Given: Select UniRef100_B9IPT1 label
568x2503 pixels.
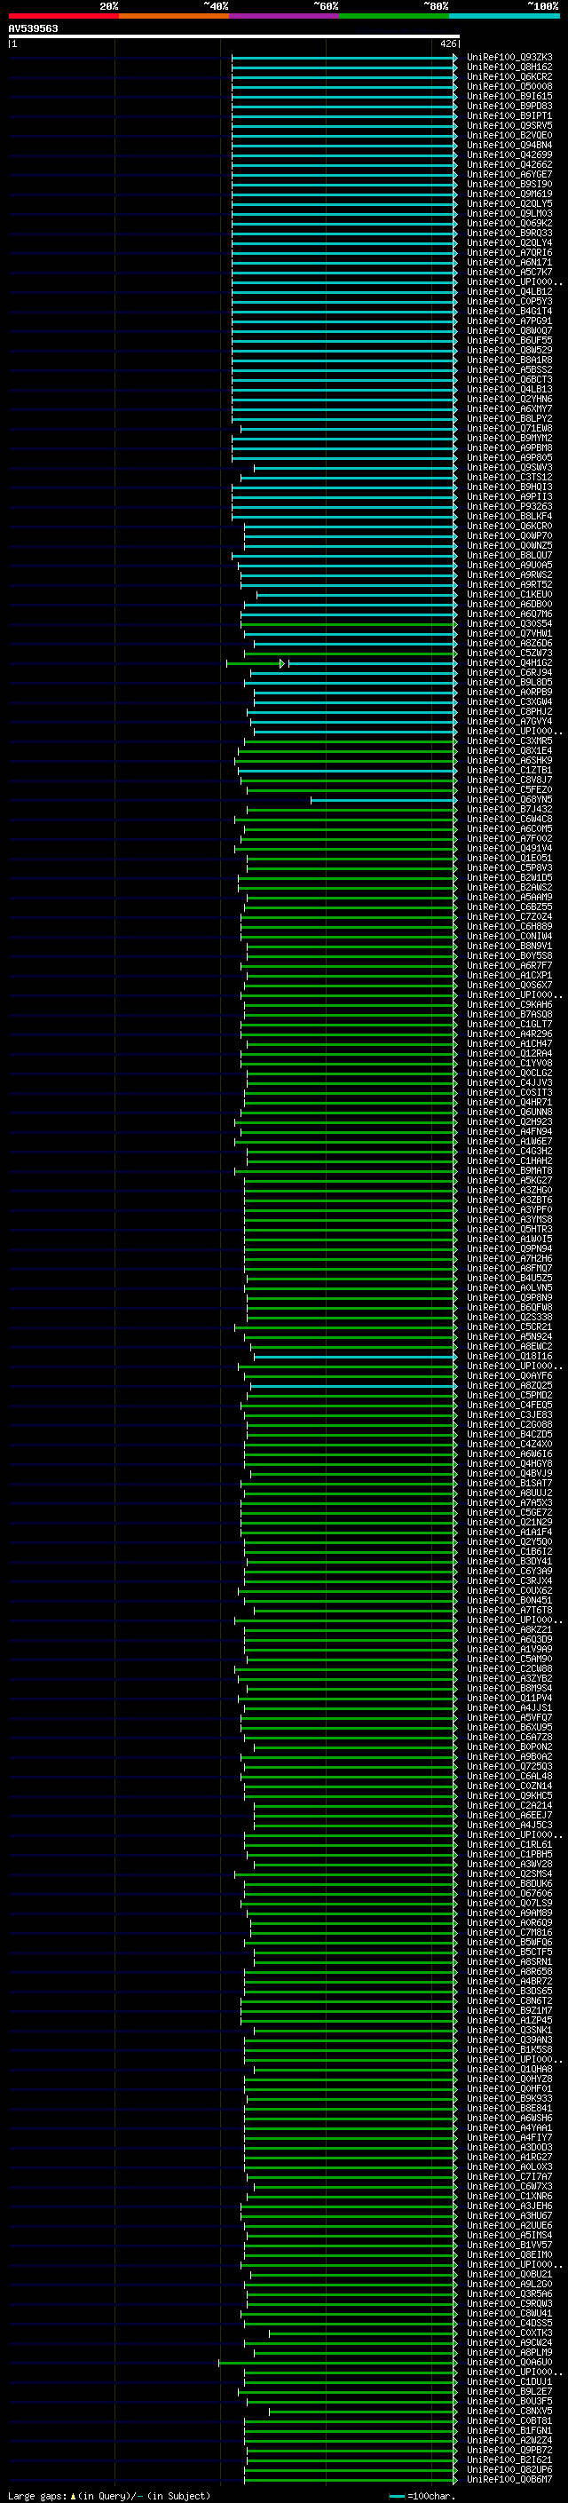Looking at the screenshot, I should (509, 115).
